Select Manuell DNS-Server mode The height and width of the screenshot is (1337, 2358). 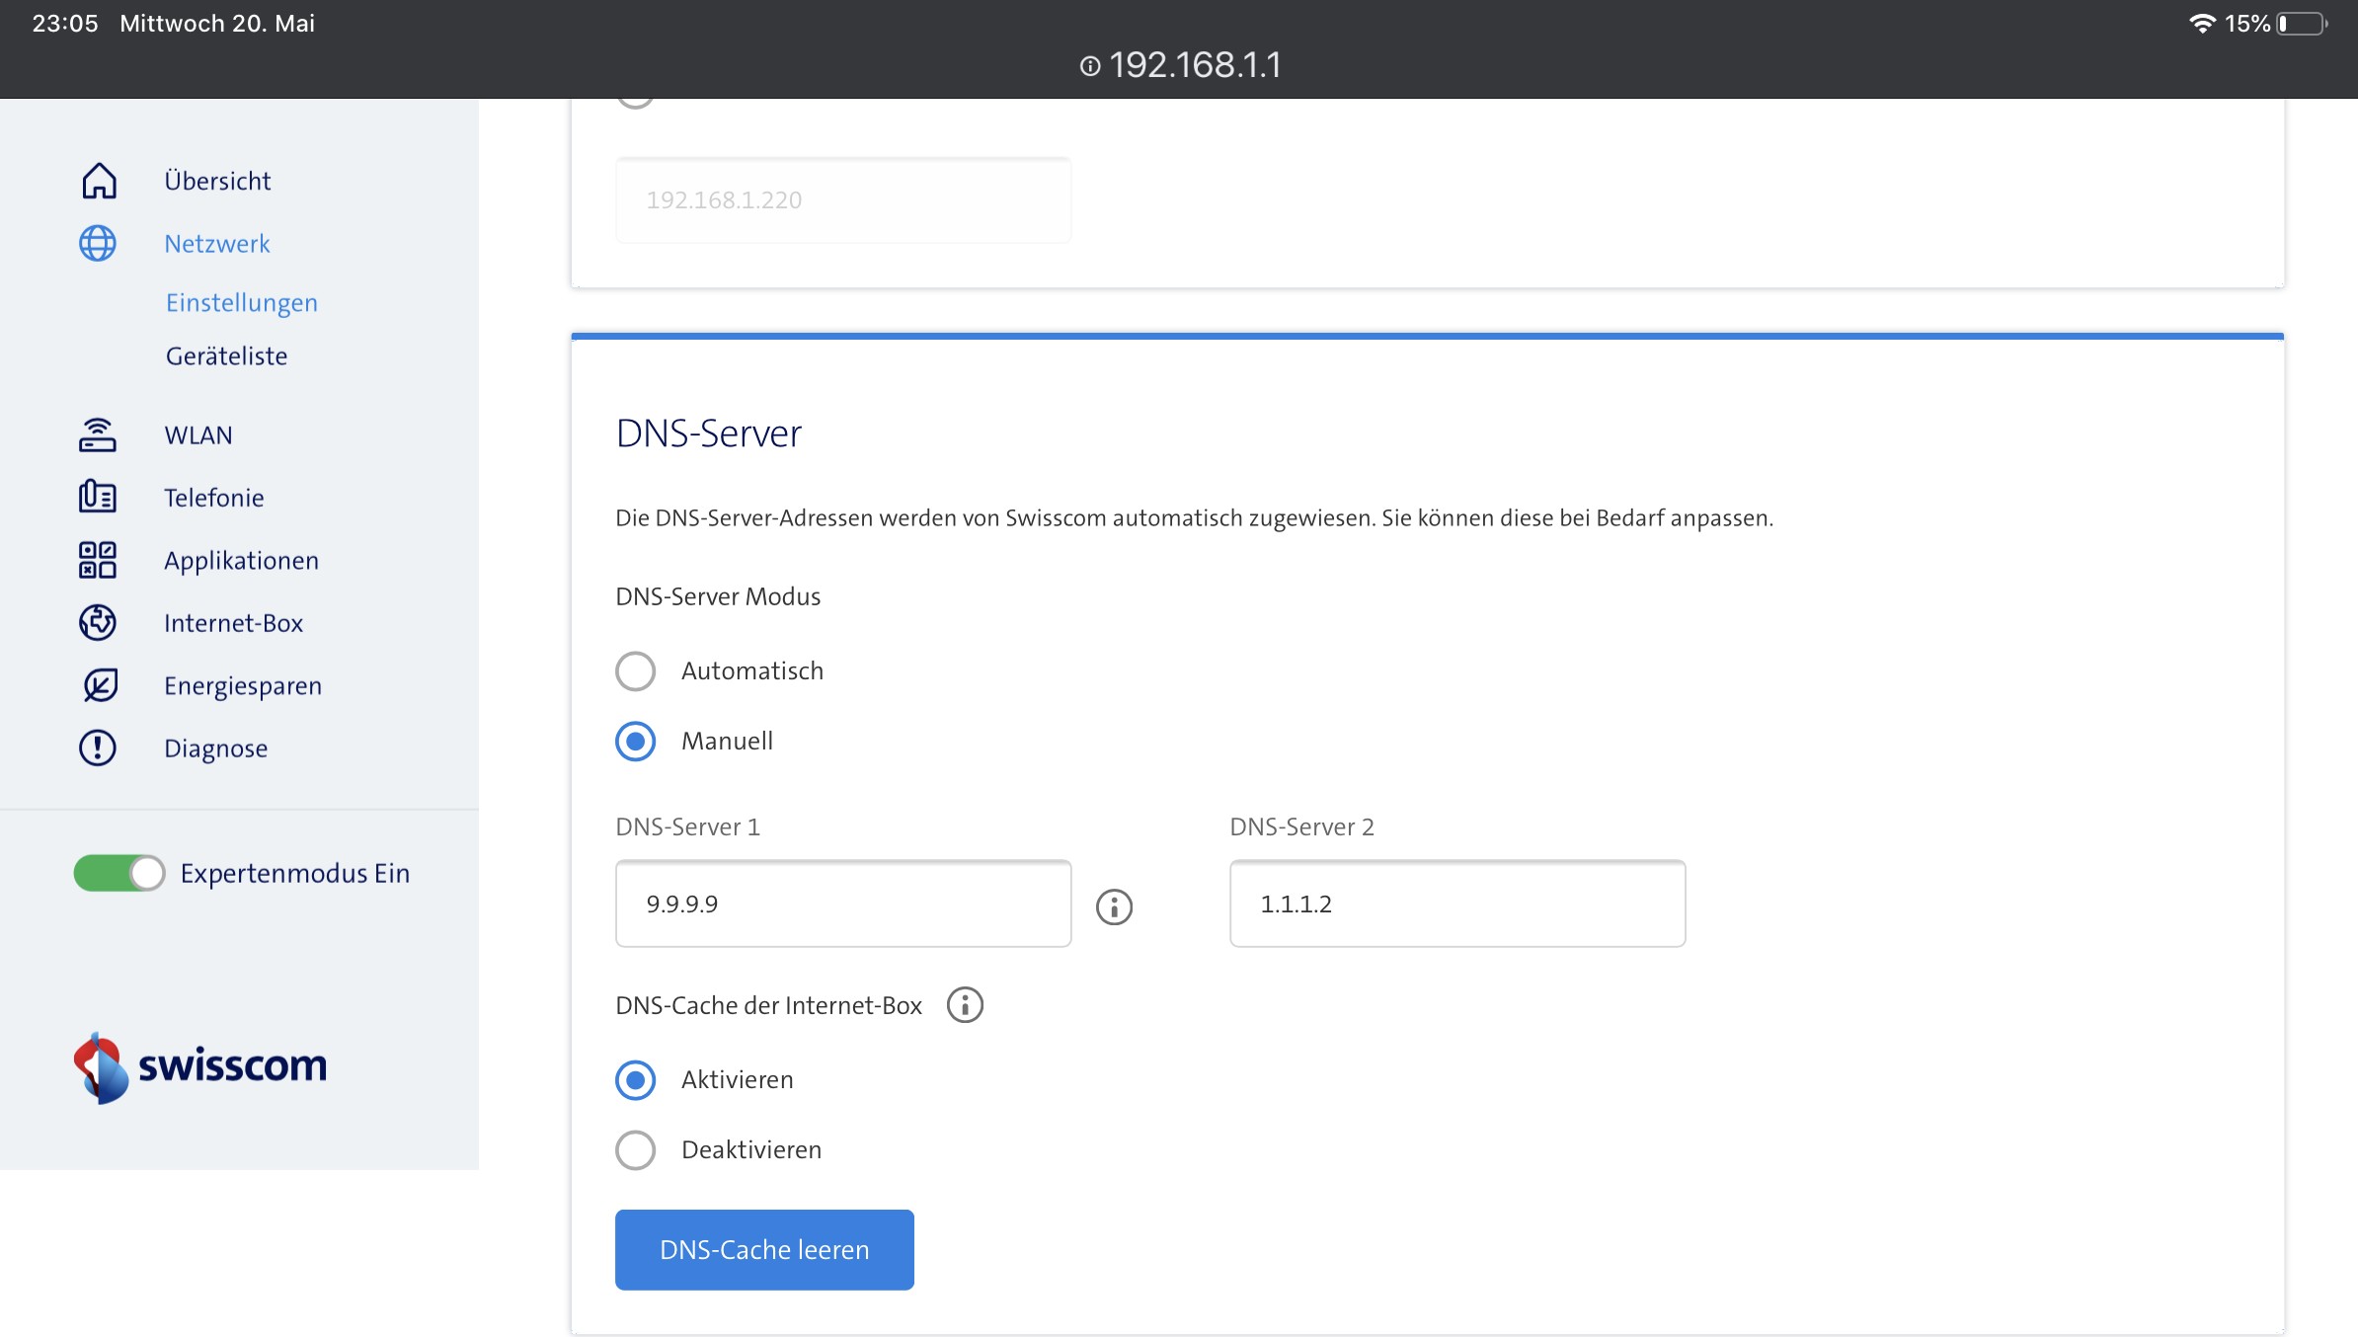635,741
